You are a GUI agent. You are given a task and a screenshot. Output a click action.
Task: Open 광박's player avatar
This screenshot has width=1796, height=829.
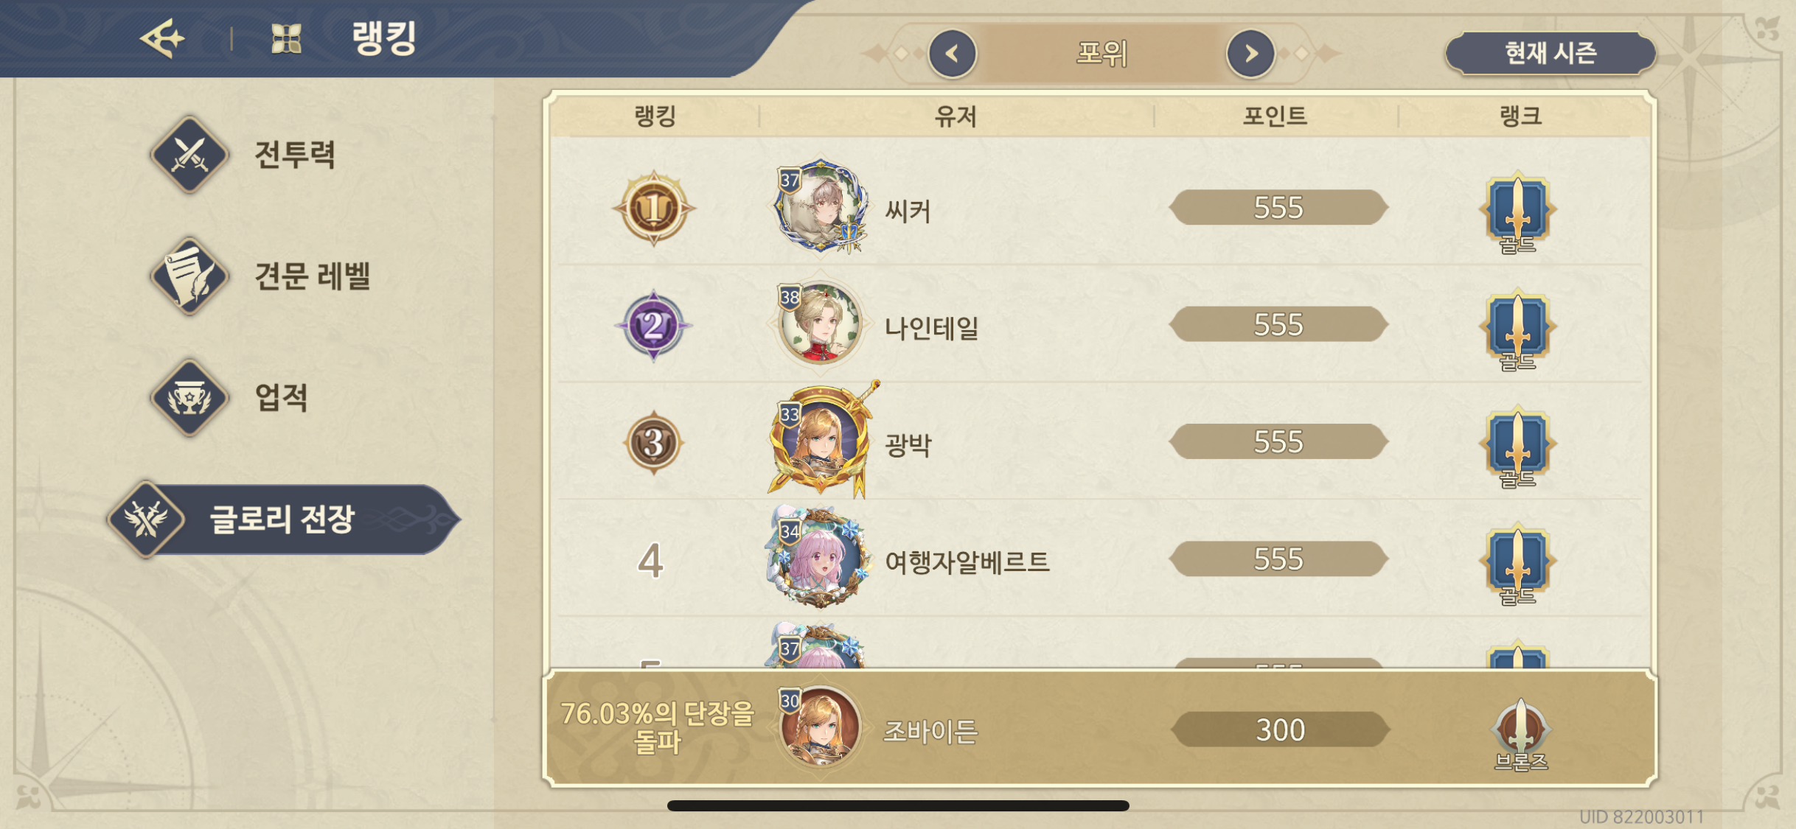click(x=819, y=441)
